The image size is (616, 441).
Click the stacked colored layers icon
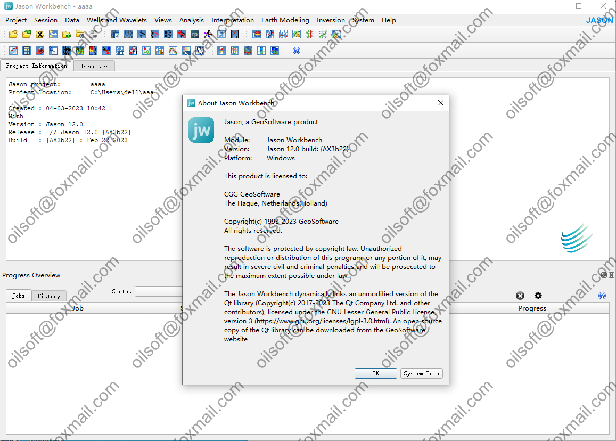(x=257, y=34)
